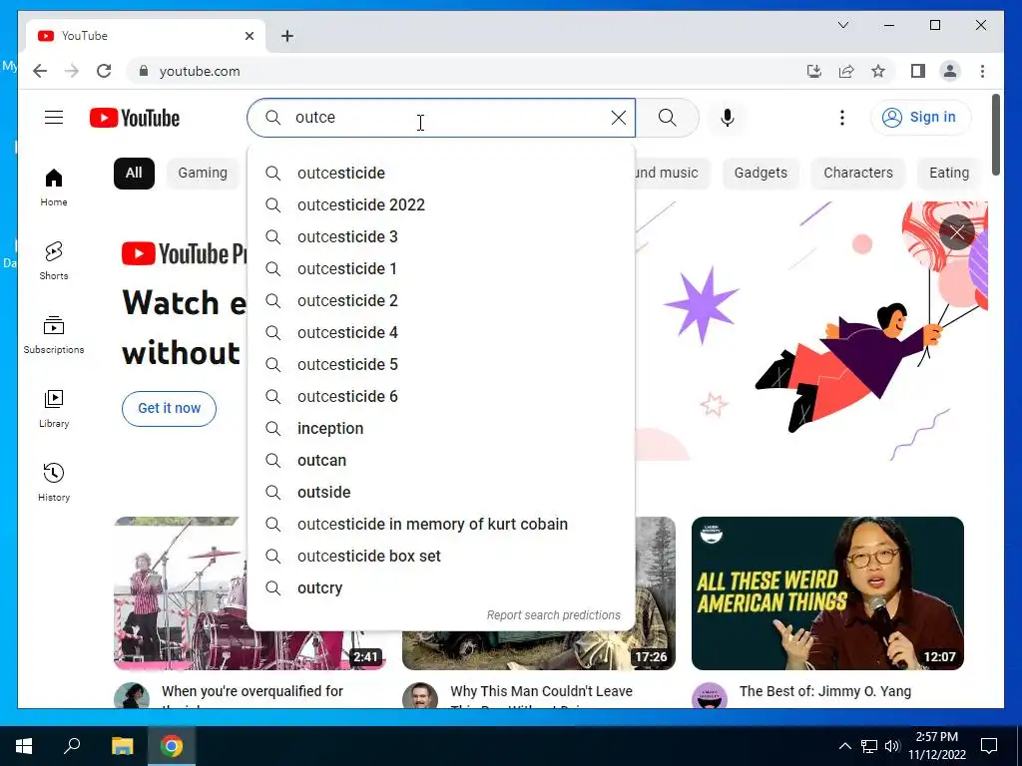The height and width of the screenshot is (766, 1022).
Task: Select the Gaming filter chip
Action: point(203,173)
